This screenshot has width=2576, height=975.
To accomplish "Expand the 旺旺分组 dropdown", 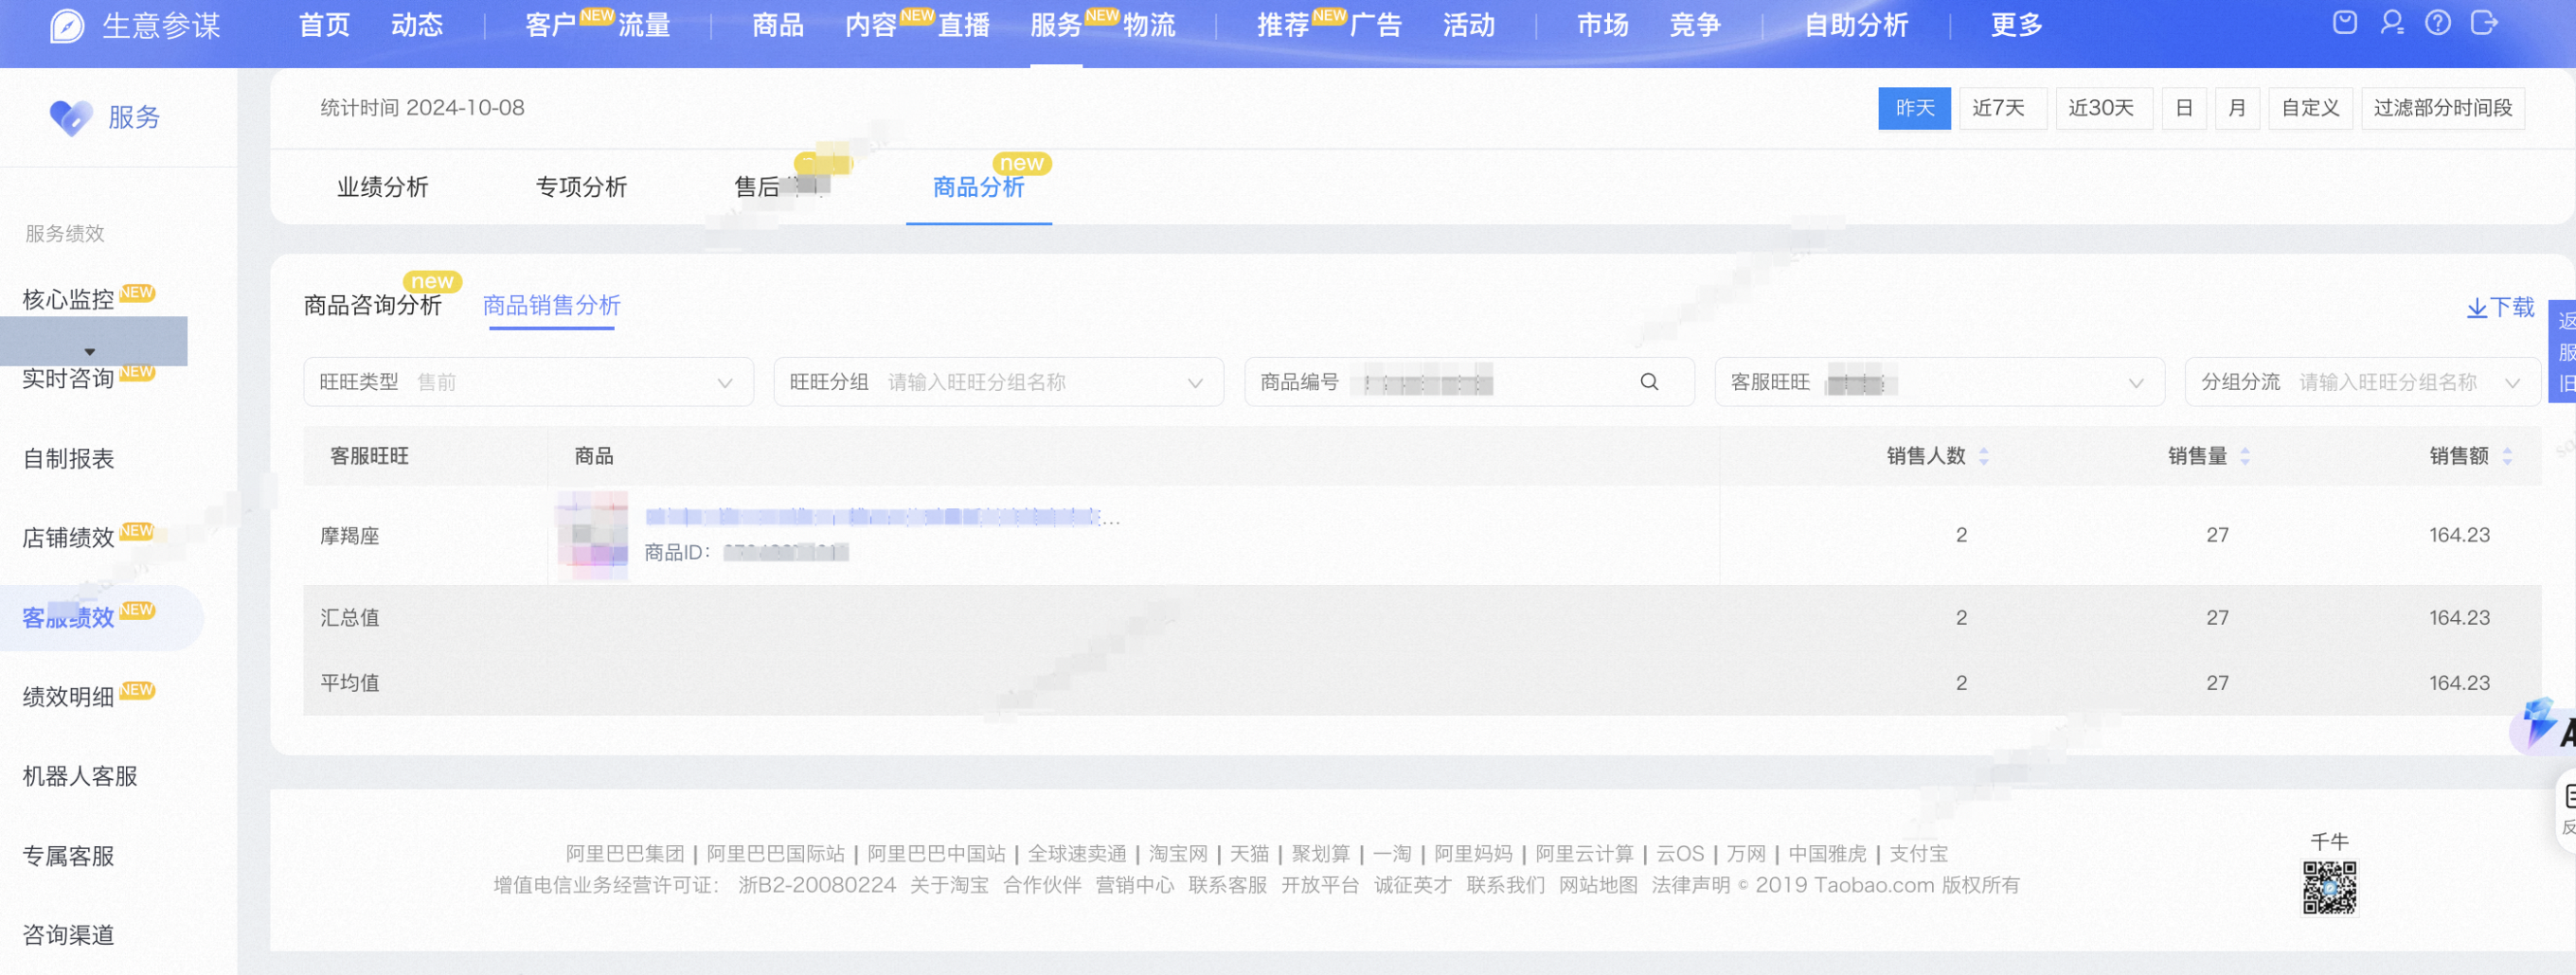I will [x=998, y=382].
